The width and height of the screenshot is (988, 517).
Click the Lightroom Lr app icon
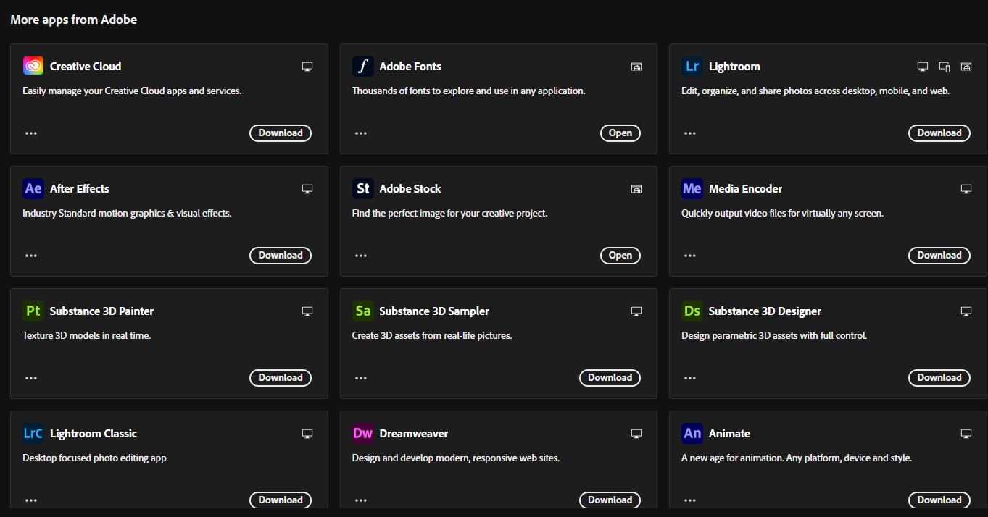coord(692,66)
